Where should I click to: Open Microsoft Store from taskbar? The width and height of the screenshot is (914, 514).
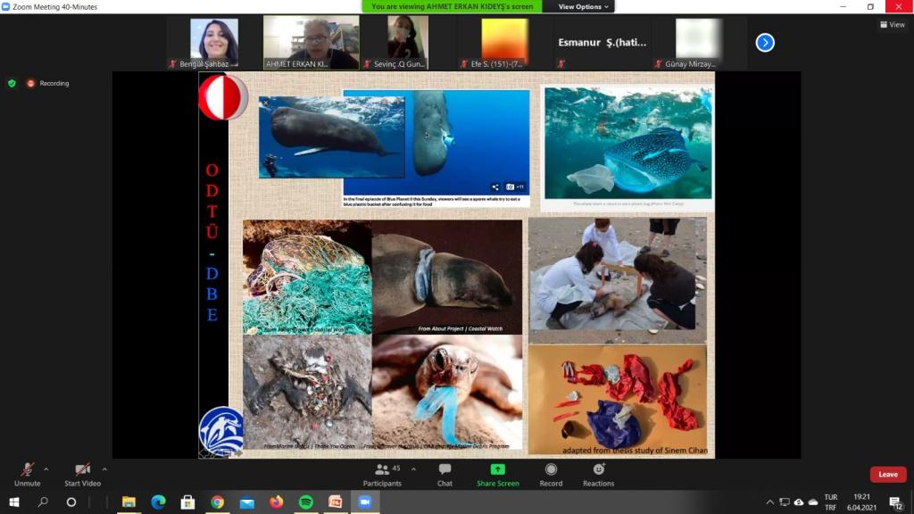[187, 502]
